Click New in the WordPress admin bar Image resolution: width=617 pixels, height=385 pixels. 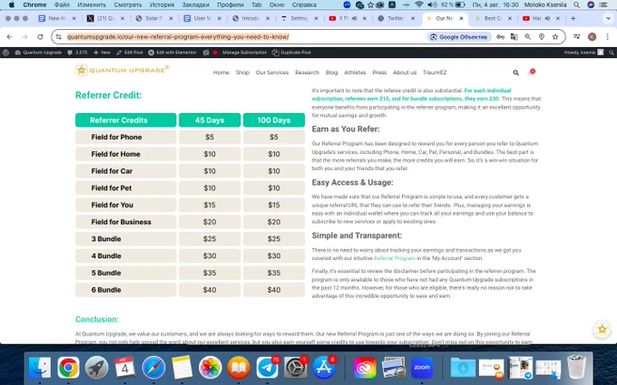[102, 53]
